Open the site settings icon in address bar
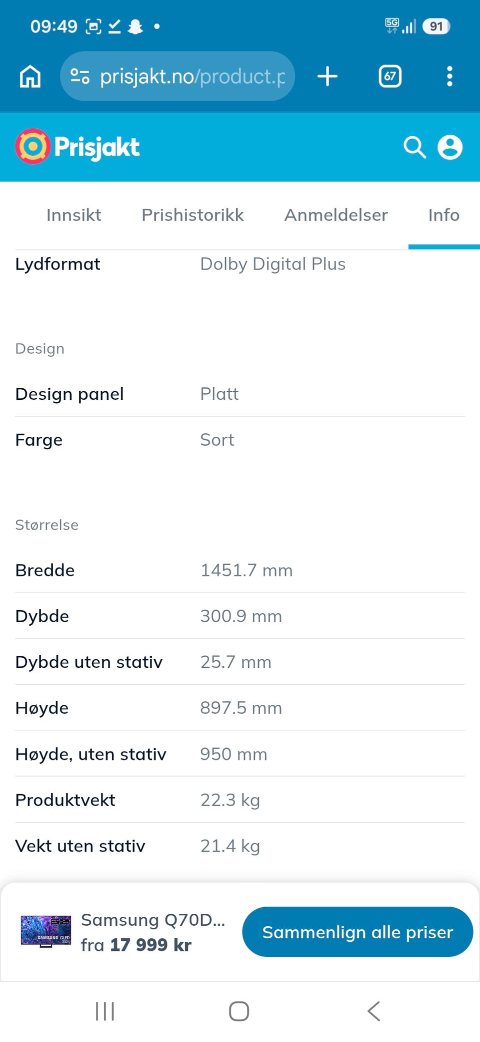Viewport: 480px width, 1042px height. point(80,76)
